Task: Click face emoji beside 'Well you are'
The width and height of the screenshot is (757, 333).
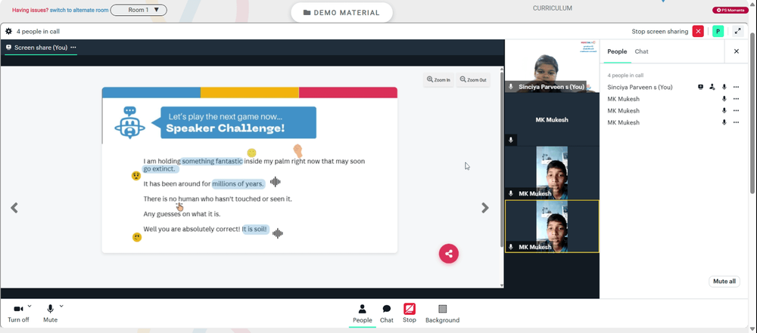Action: [x=136, y=237]
